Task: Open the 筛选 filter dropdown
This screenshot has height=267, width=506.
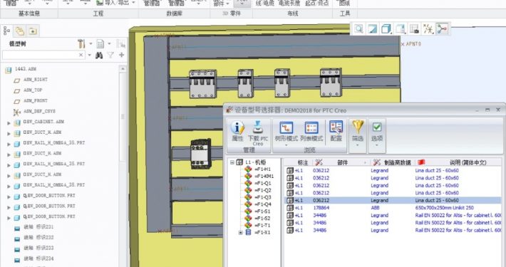Action: click(358, 135)
